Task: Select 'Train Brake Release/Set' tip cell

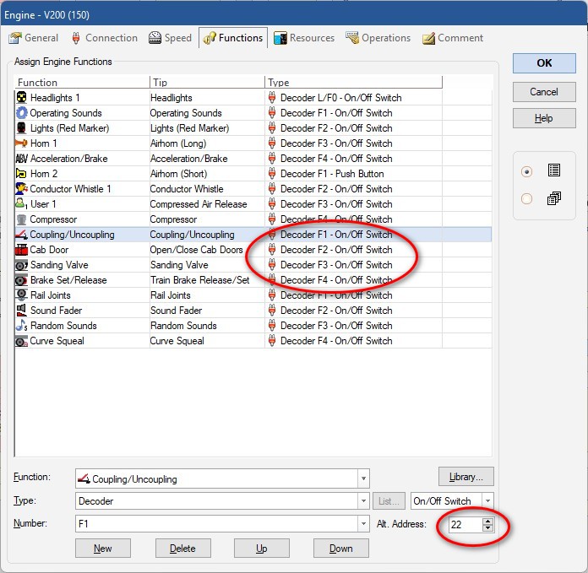Action: pyautogui.click(x=200, y=280)
